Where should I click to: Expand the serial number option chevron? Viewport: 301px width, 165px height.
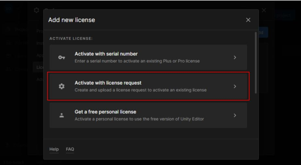tap(235, 57)
